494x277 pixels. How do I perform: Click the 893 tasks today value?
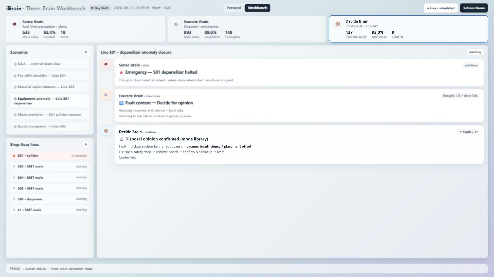point(188,32)
